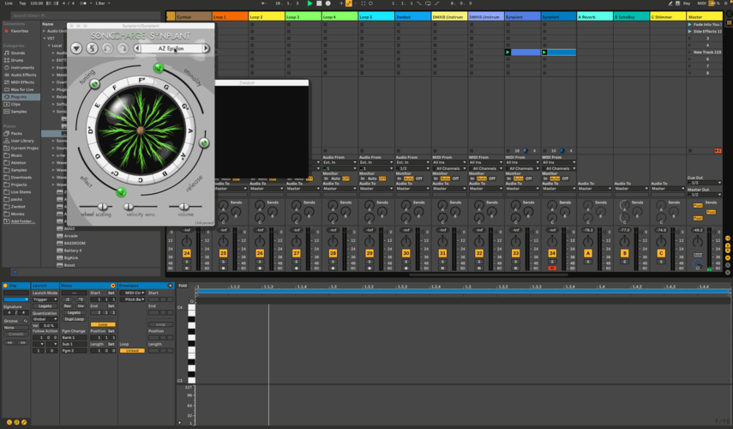
Task: Toggle the Linked envelope loop button
Action: (x=132, y=350)
